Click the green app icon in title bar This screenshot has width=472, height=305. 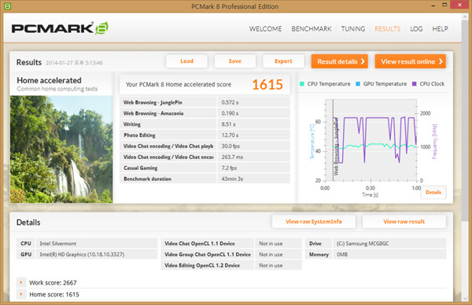pos(7,6)
